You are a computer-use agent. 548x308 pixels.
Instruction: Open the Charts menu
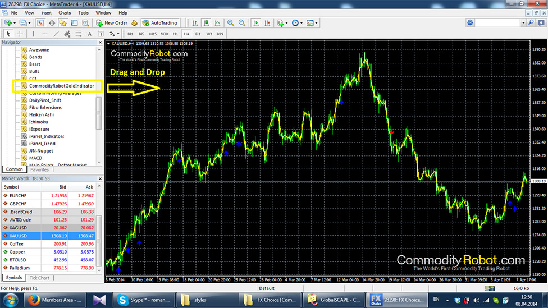click(65, 13)
